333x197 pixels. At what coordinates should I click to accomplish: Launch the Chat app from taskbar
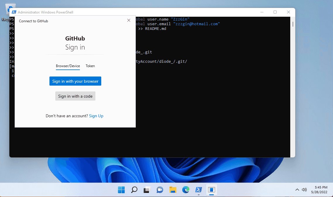point(160,190)
